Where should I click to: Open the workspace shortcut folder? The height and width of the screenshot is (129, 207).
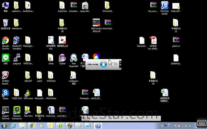point(74,78)
